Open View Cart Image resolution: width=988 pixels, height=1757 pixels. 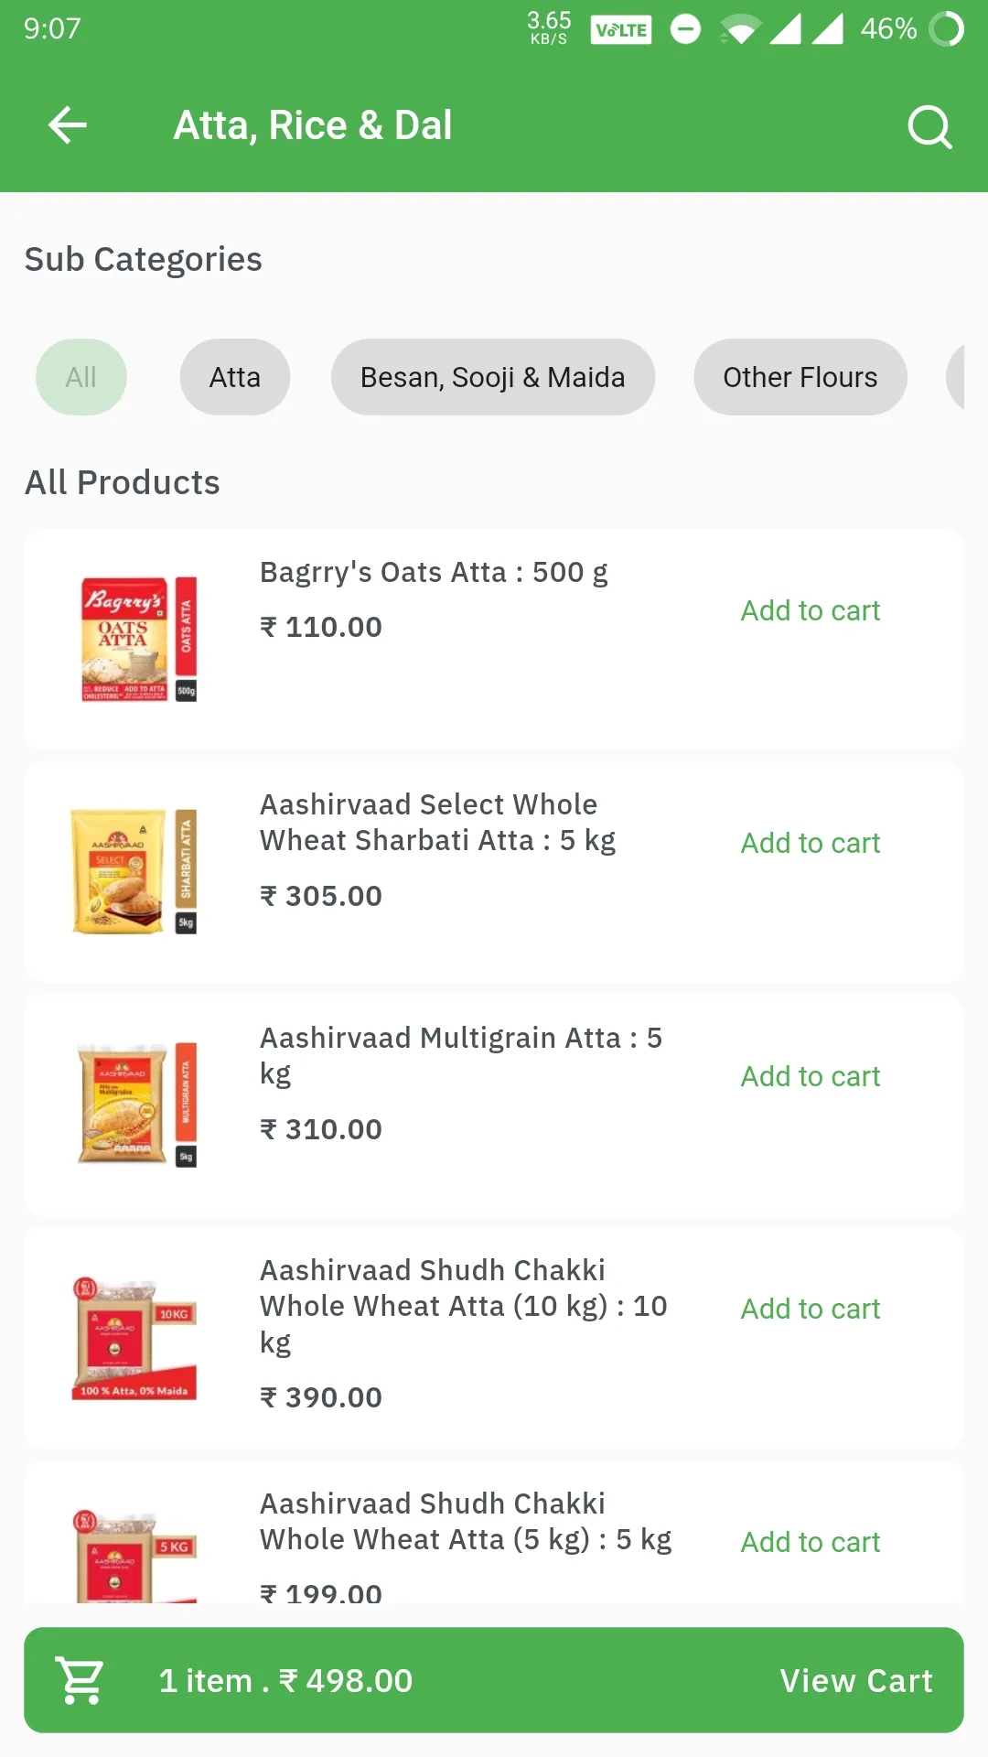coord(856,1681)
